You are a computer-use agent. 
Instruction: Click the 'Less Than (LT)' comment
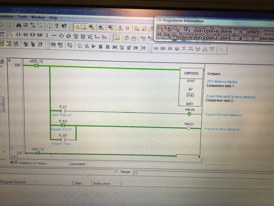pos(62,115)
